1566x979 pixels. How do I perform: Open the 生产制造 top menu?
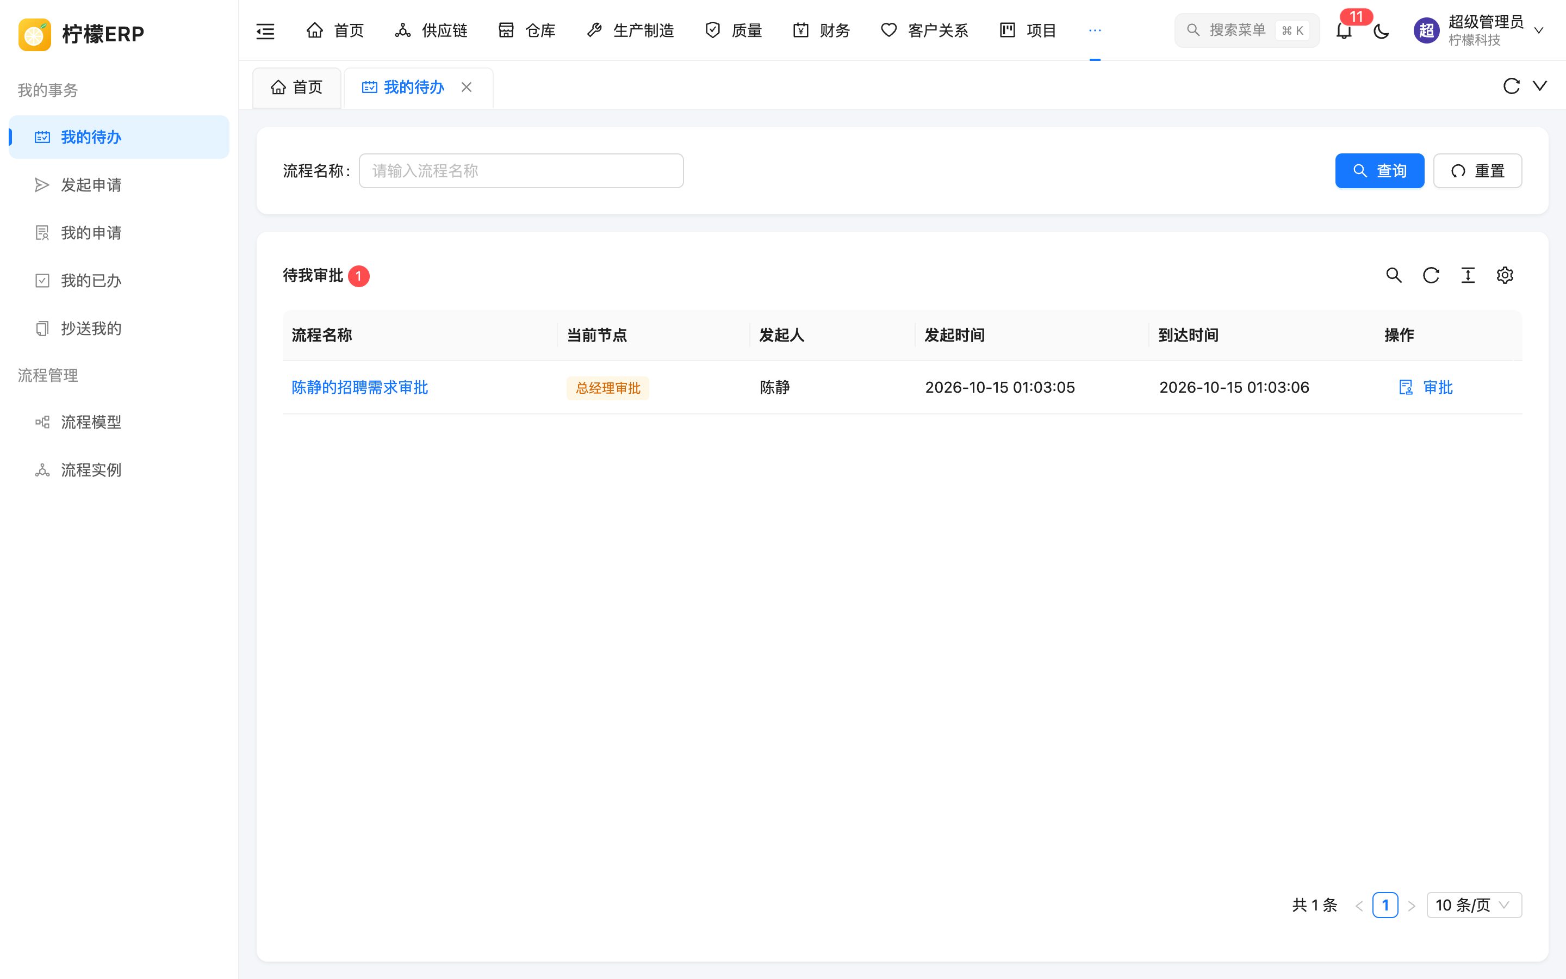pos(630,30)
